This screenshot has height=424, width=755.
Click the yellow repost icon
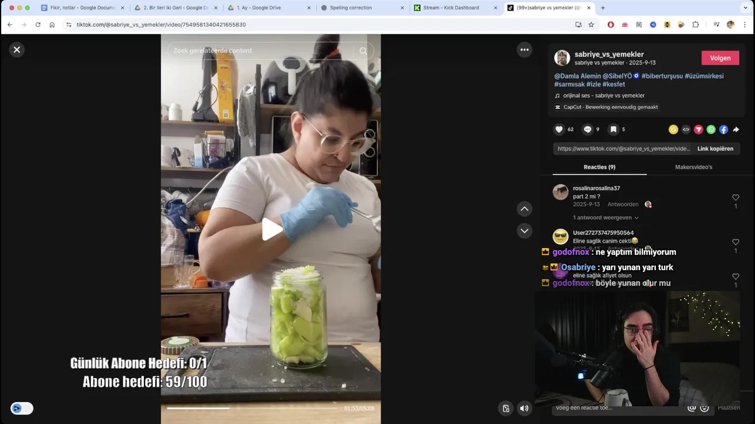(673, 130)
